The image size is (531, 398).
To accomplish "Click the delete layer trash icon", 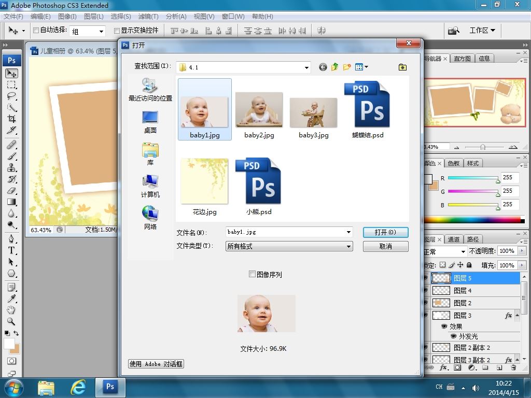I will [x=513, y=367].
